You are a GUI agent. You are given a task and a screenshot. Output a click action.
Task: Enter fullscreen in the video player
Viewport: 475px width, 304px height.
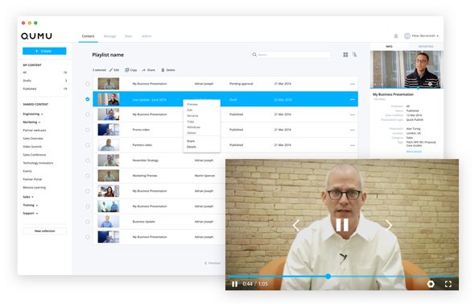(448, 284)
